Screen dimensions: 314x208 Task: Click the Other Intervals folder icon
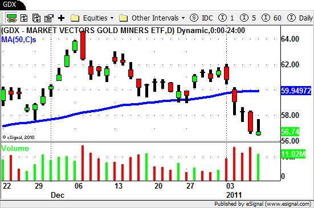[123, 18]
